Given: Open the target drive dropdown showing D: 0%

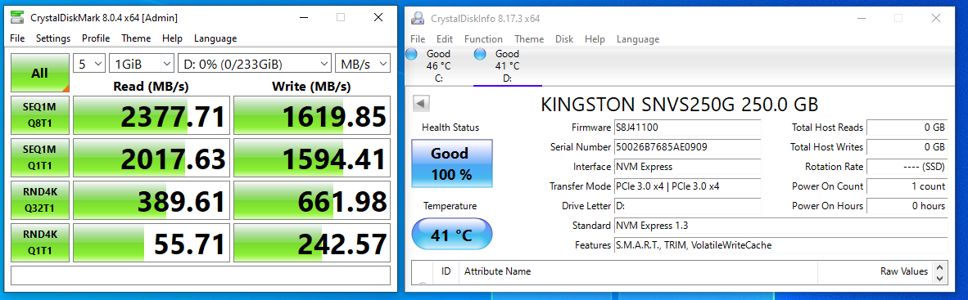Looking at the screenshot, I should click(255, 64).
